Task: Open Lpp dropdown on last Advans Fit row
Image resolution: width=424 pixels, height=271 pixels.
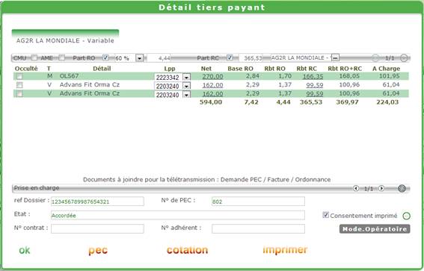Action: pos(186,95)
